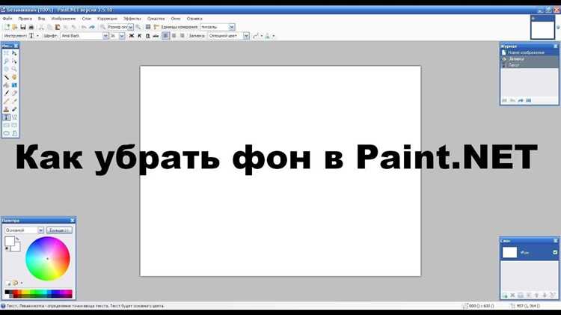
Task: Open the Вид menu
Action: pyautogui.click(x=41, y=19)
